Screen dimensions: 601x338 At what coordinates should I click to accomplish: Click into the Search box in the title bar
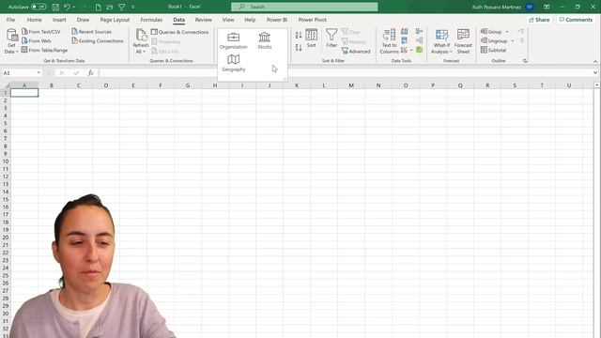[x=304, y=7]
